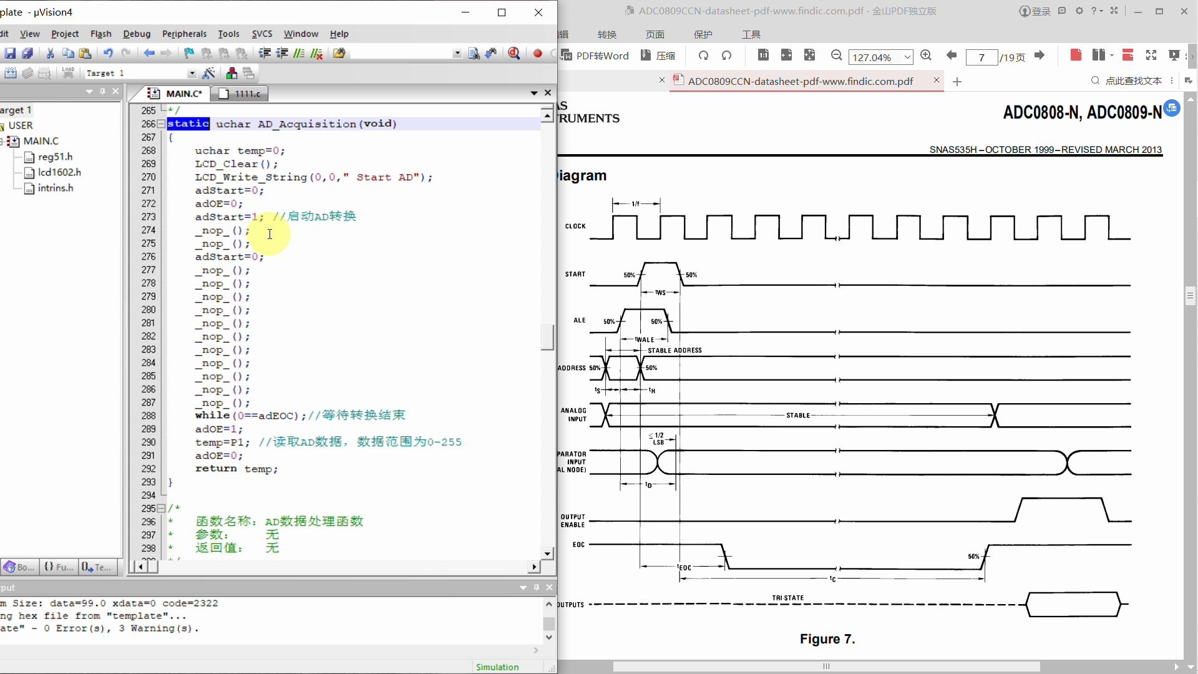Switch to the 1111.c editor tab
The width and height of the screenshot is (1198, 674).
pos(240,94)
